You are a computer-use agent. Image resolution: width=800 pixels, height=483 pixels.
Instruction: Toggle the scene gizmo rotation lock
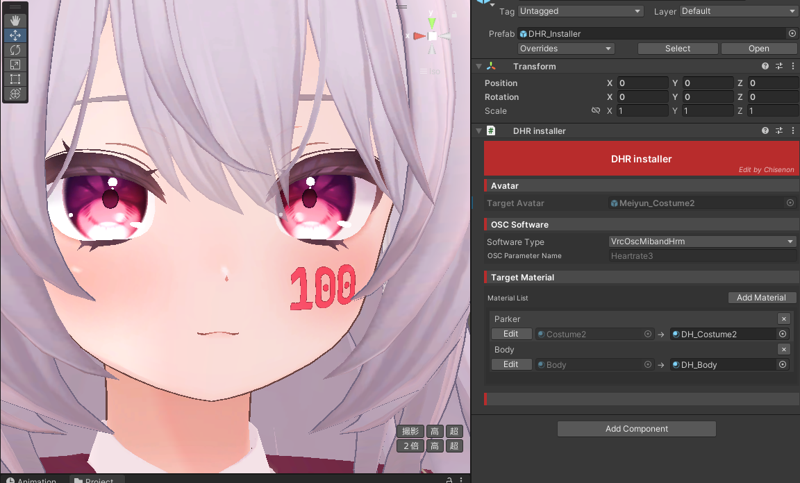pos(454,14)
